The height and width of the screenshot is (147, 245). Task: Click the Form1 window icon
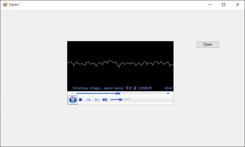(x=5, y=5)
